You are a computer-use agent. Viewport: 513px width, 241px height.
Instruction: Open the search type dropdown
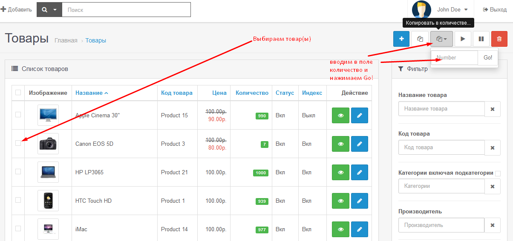click(x=49, y=10)
